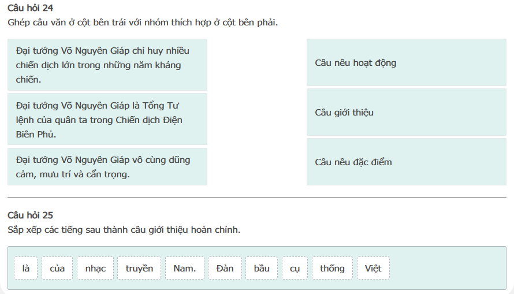Pick the 'nhạc' word tile

click(95, 268)
